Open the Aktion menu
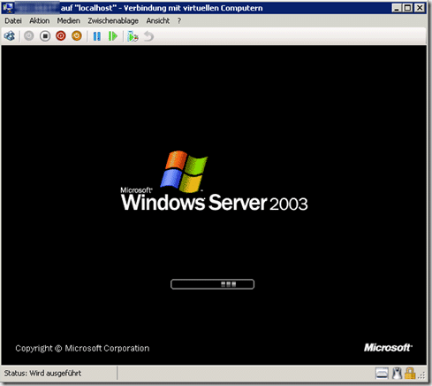Screen dimensions: 432x386 tap(40, 21)
